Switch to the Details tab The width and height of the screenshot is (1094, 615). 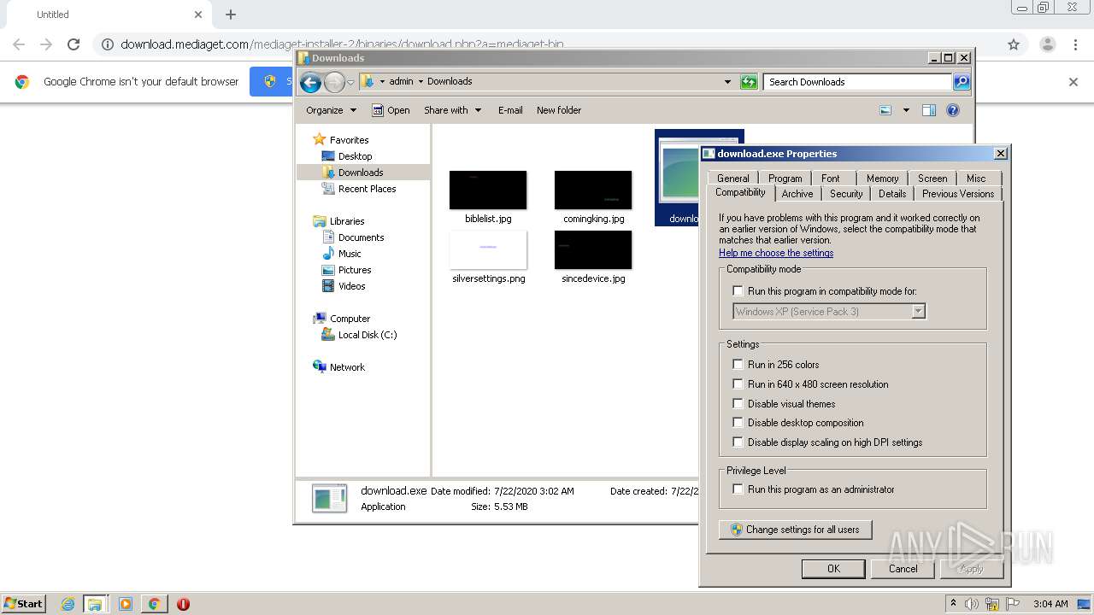892,194
